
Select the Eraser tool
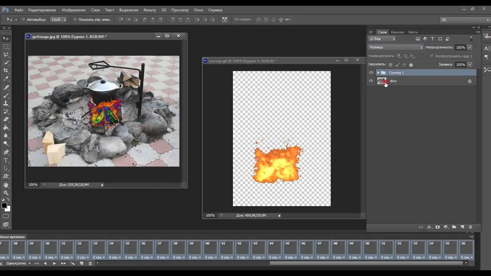click(6, 119)
